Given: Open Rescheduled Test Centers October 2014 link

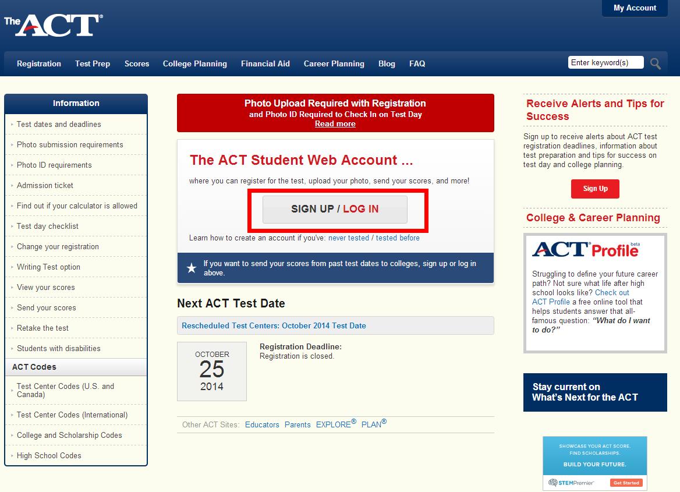Looking at the screenshot, I should pyautogui.click(x=274, y=326).
